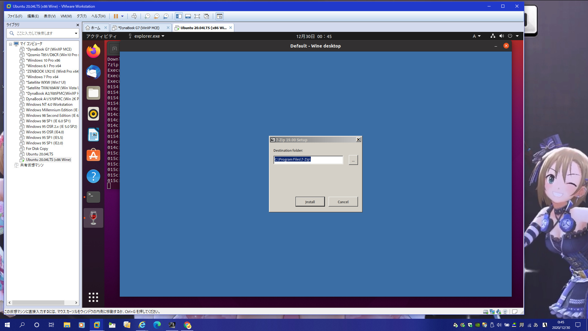Open Help from the Ubuntu dock
The image size is (588, 331).
[93, 176]
